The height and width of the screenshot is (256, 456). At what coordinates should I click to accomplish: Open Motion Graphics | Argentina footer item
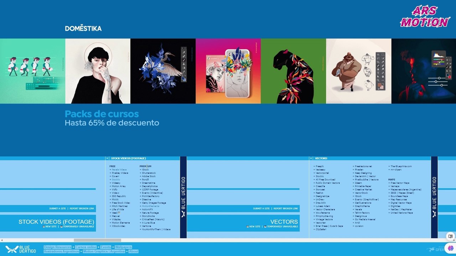click(104, 251)
